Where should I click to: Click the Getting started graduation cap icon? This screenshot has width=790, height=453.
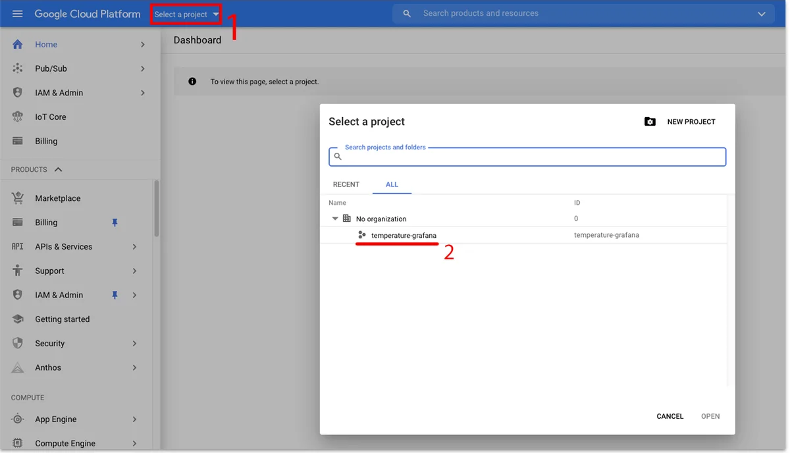coord(18,319)
